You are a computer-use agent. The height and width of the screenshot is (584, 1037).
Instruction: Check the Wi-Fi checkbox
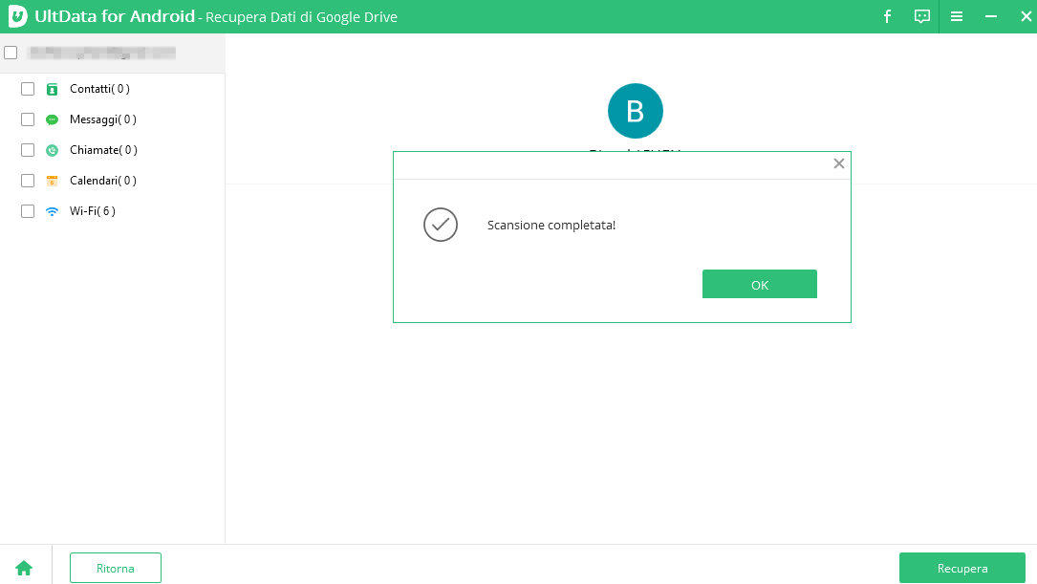(x=28, y=211)
